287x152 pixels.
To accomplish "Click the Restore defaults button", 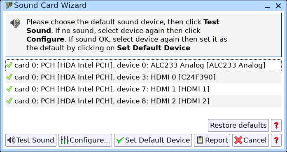I will 238,126.
